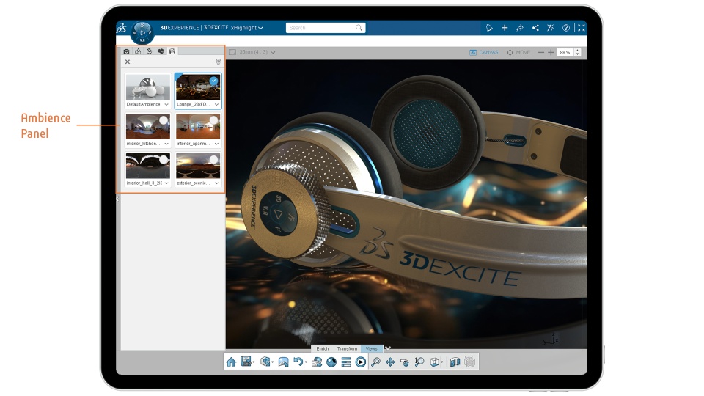Click the zoom percentage stepper arrows
Viewport: 704px width, 396px height.
[578, 53]
